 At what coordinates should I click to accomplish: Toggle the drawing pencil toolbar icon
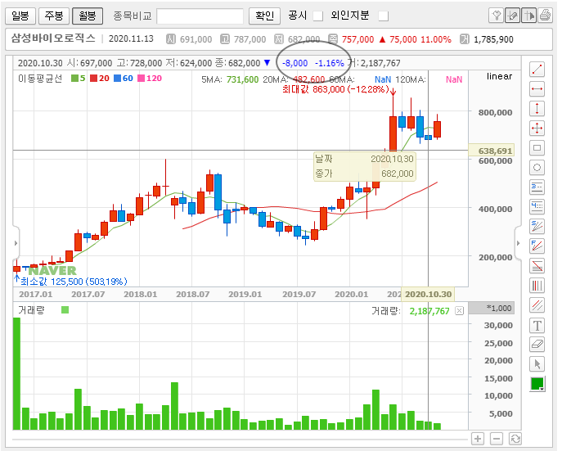tap(512, 16)
